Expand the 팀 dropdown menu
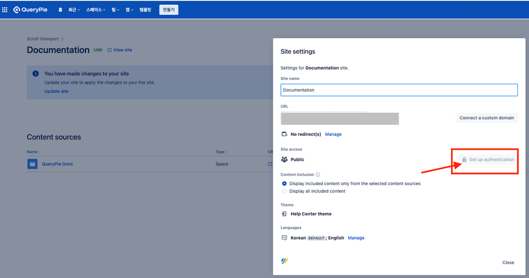This screenshot has width=529, height=278. click(x=116, y=10)
